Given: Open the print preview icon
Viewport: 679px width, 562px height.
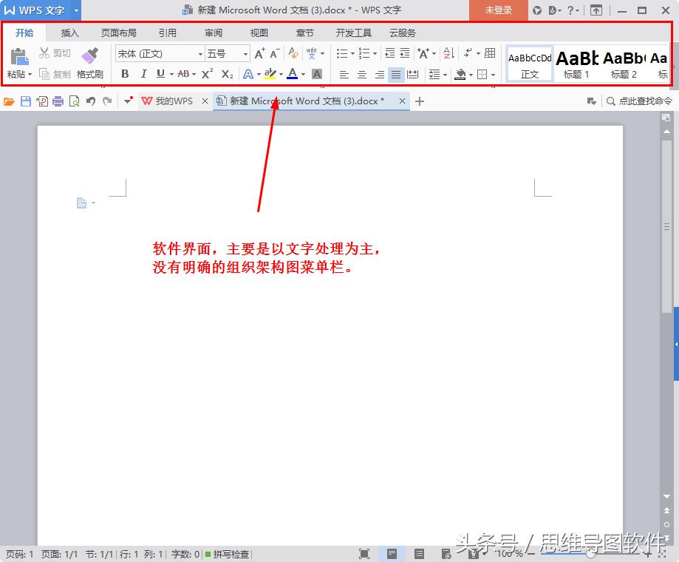Looking at the screenshot, I should tap(74, 101).
